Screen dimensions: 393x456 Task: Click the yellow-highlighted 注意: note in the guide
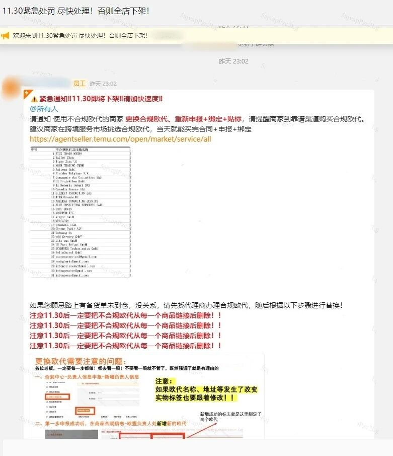206,389
